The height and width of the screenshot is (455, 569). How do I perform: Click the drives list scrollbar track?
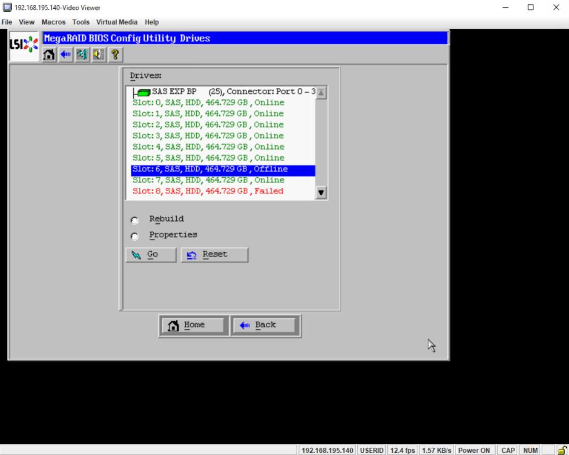[x=321, y=143]
